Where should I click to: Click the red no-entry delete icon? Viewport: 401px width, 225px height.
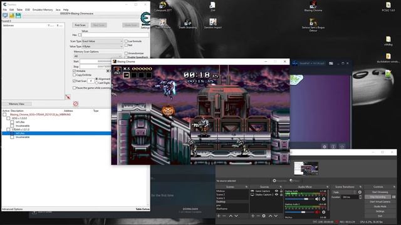[75, 104]
